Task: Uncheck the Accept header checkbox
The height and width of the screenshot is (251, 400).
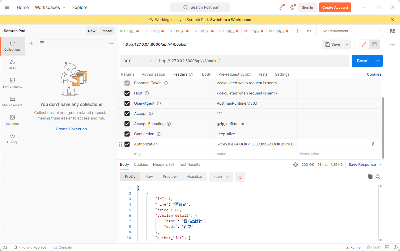Action: tap(127, 114)
